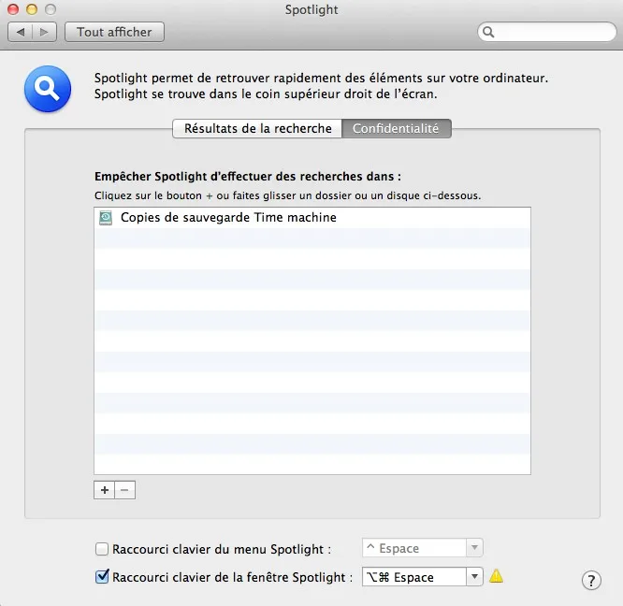Click the Spotlight window title text

pos(311,9)
